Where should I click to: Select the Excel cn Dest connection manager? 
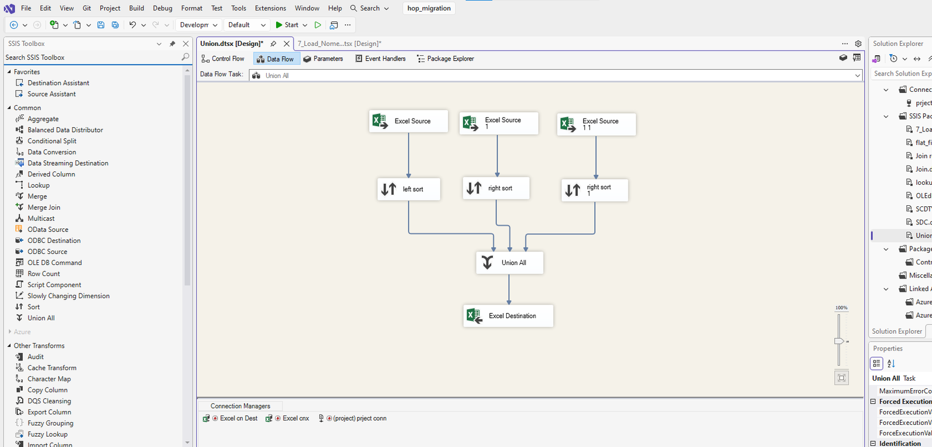pyautogui.click(x=230, y=418)
